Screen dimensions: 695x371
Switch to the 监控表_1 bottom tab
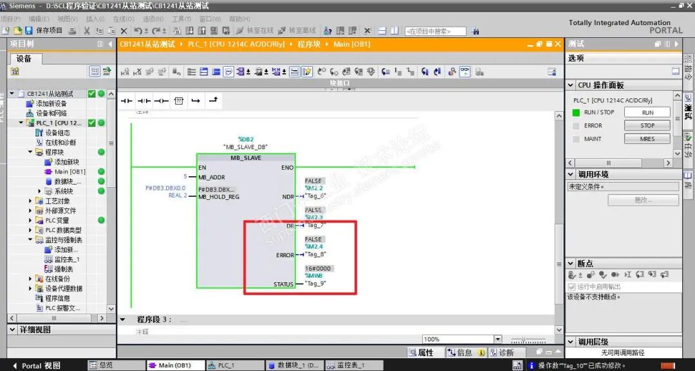(x=353, y=365)
